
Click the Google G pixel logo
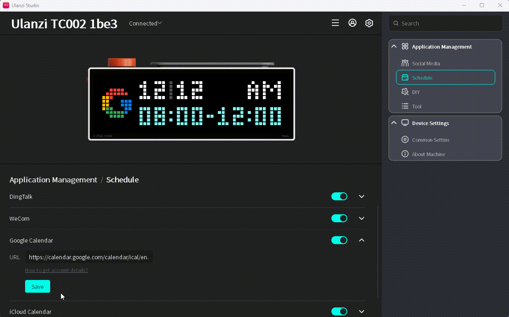click(117, 103)
